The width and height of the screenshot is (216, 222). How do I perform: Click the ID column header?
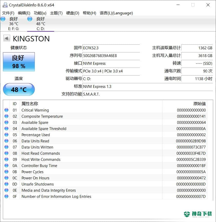(15, 104)
